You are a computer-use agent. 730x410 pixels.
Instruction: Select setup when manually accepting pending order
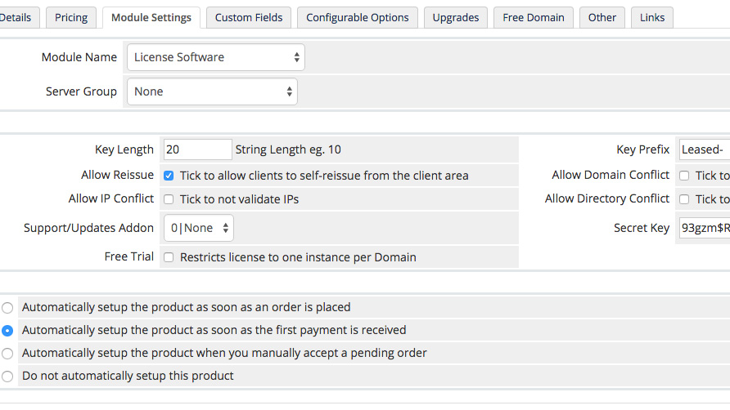pyautogui.click(x=7, y=354)
